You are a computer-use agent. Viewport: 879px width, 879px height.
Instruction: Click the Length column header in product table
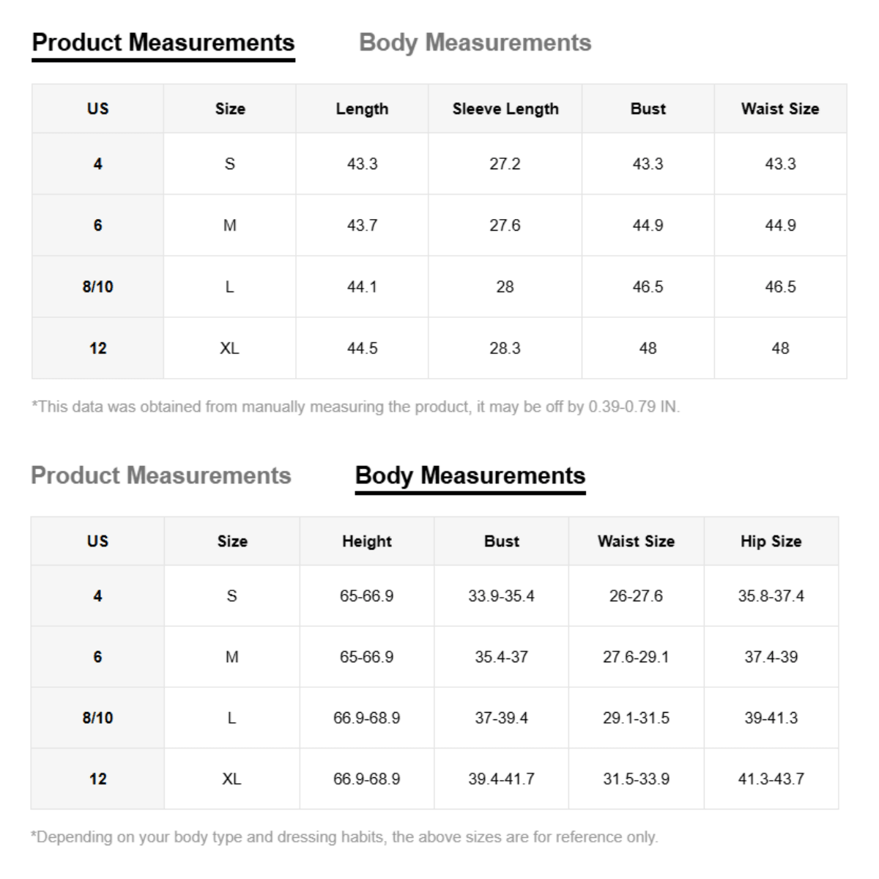[362, 108]
